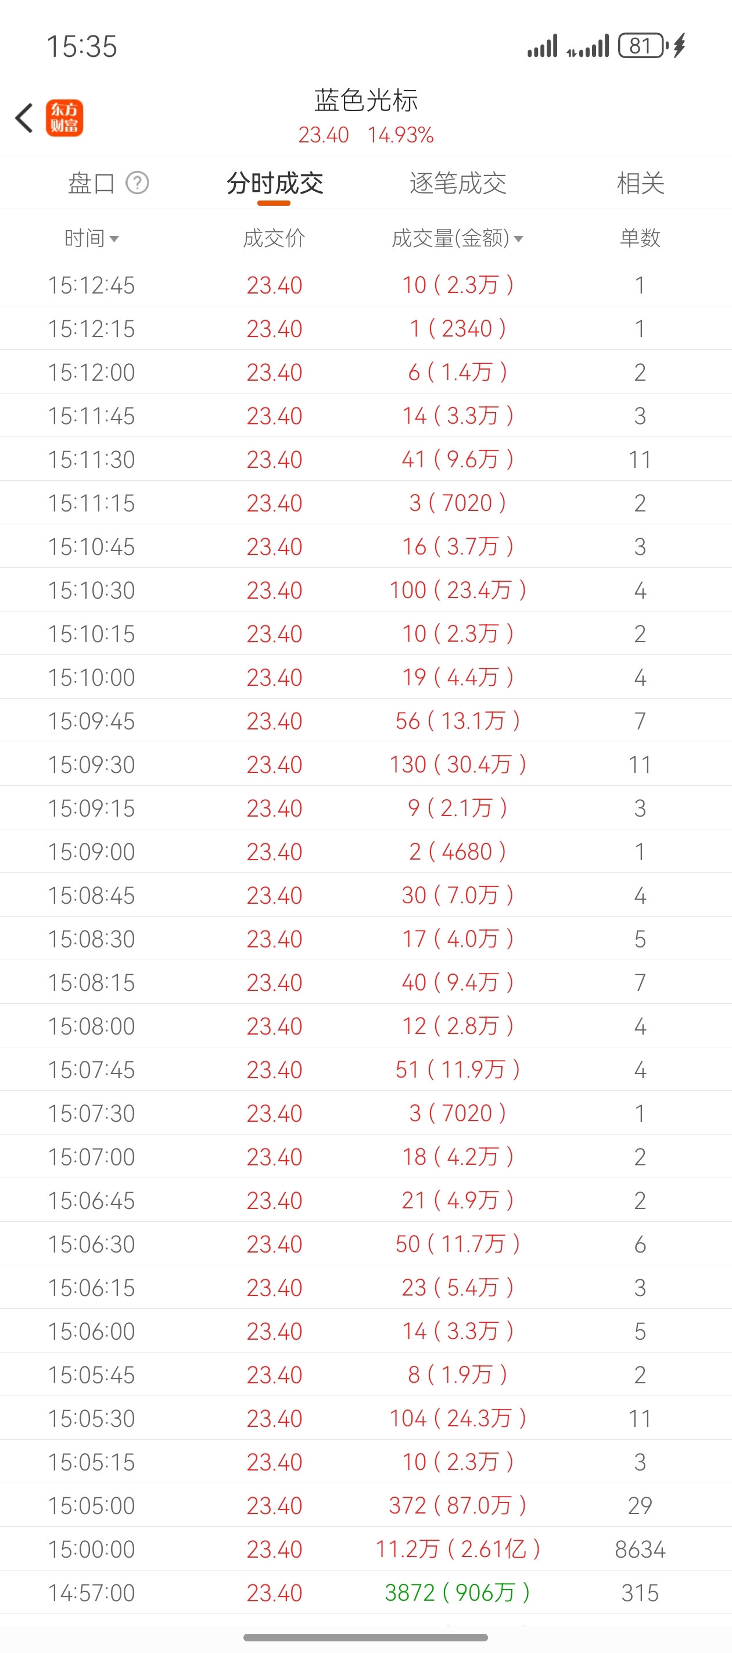Select the 分时成交 tab
The width and height of the screenshot is (732, 1653).
click(x=275, y=183)
